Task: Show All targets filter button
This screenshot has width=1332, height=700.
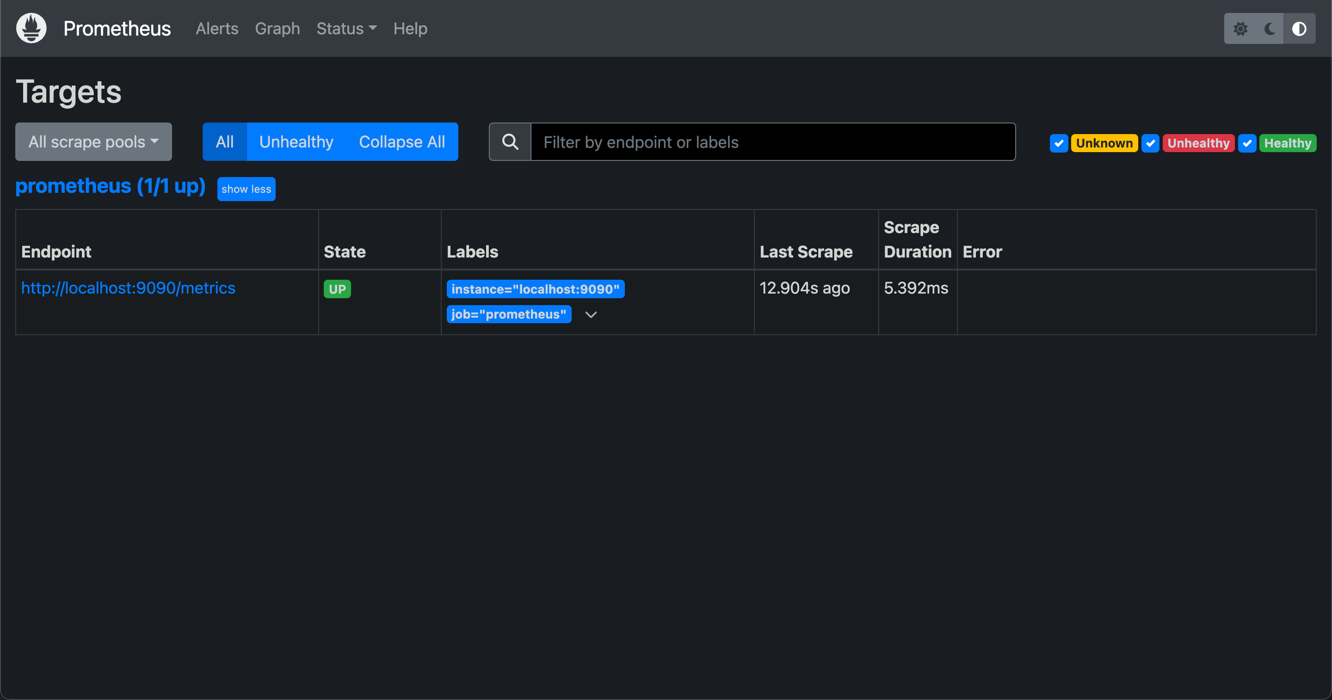Action: click(x=224, y=141)
